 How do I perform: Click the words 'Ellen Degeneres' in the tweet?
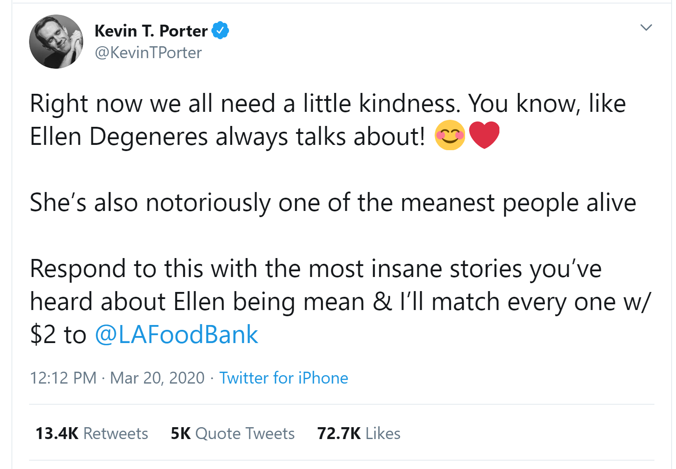[119, 137]
